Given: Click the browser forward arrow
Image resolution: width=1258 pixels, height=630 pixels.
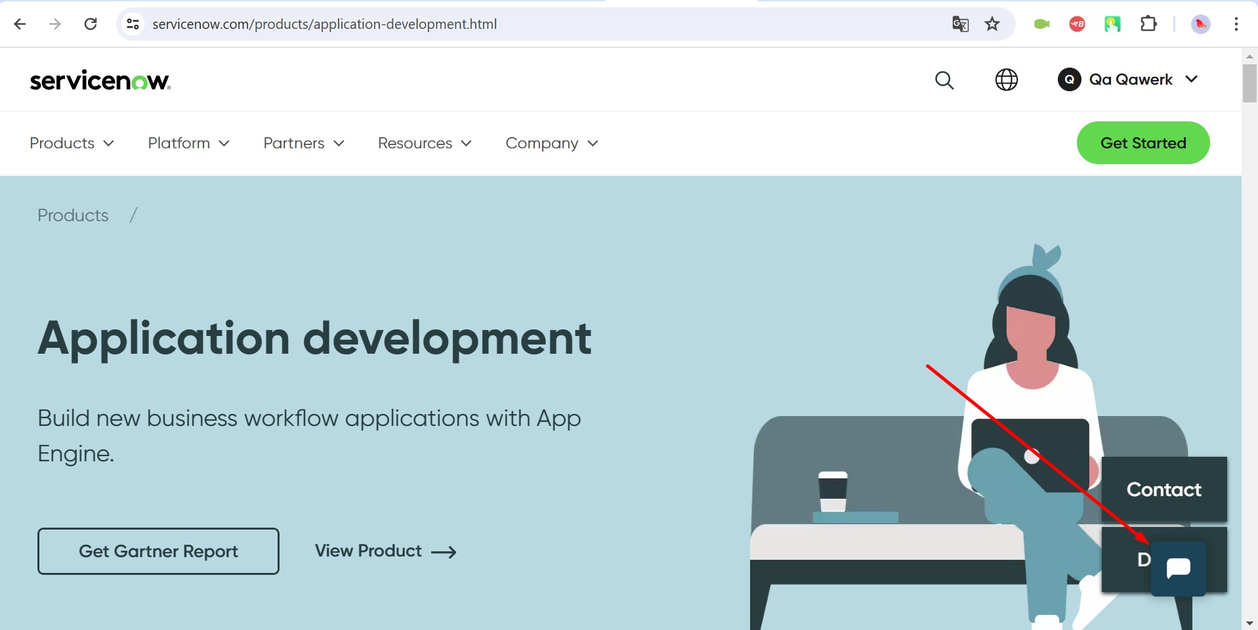Looking at the screenshot, I should coord(55,24).
